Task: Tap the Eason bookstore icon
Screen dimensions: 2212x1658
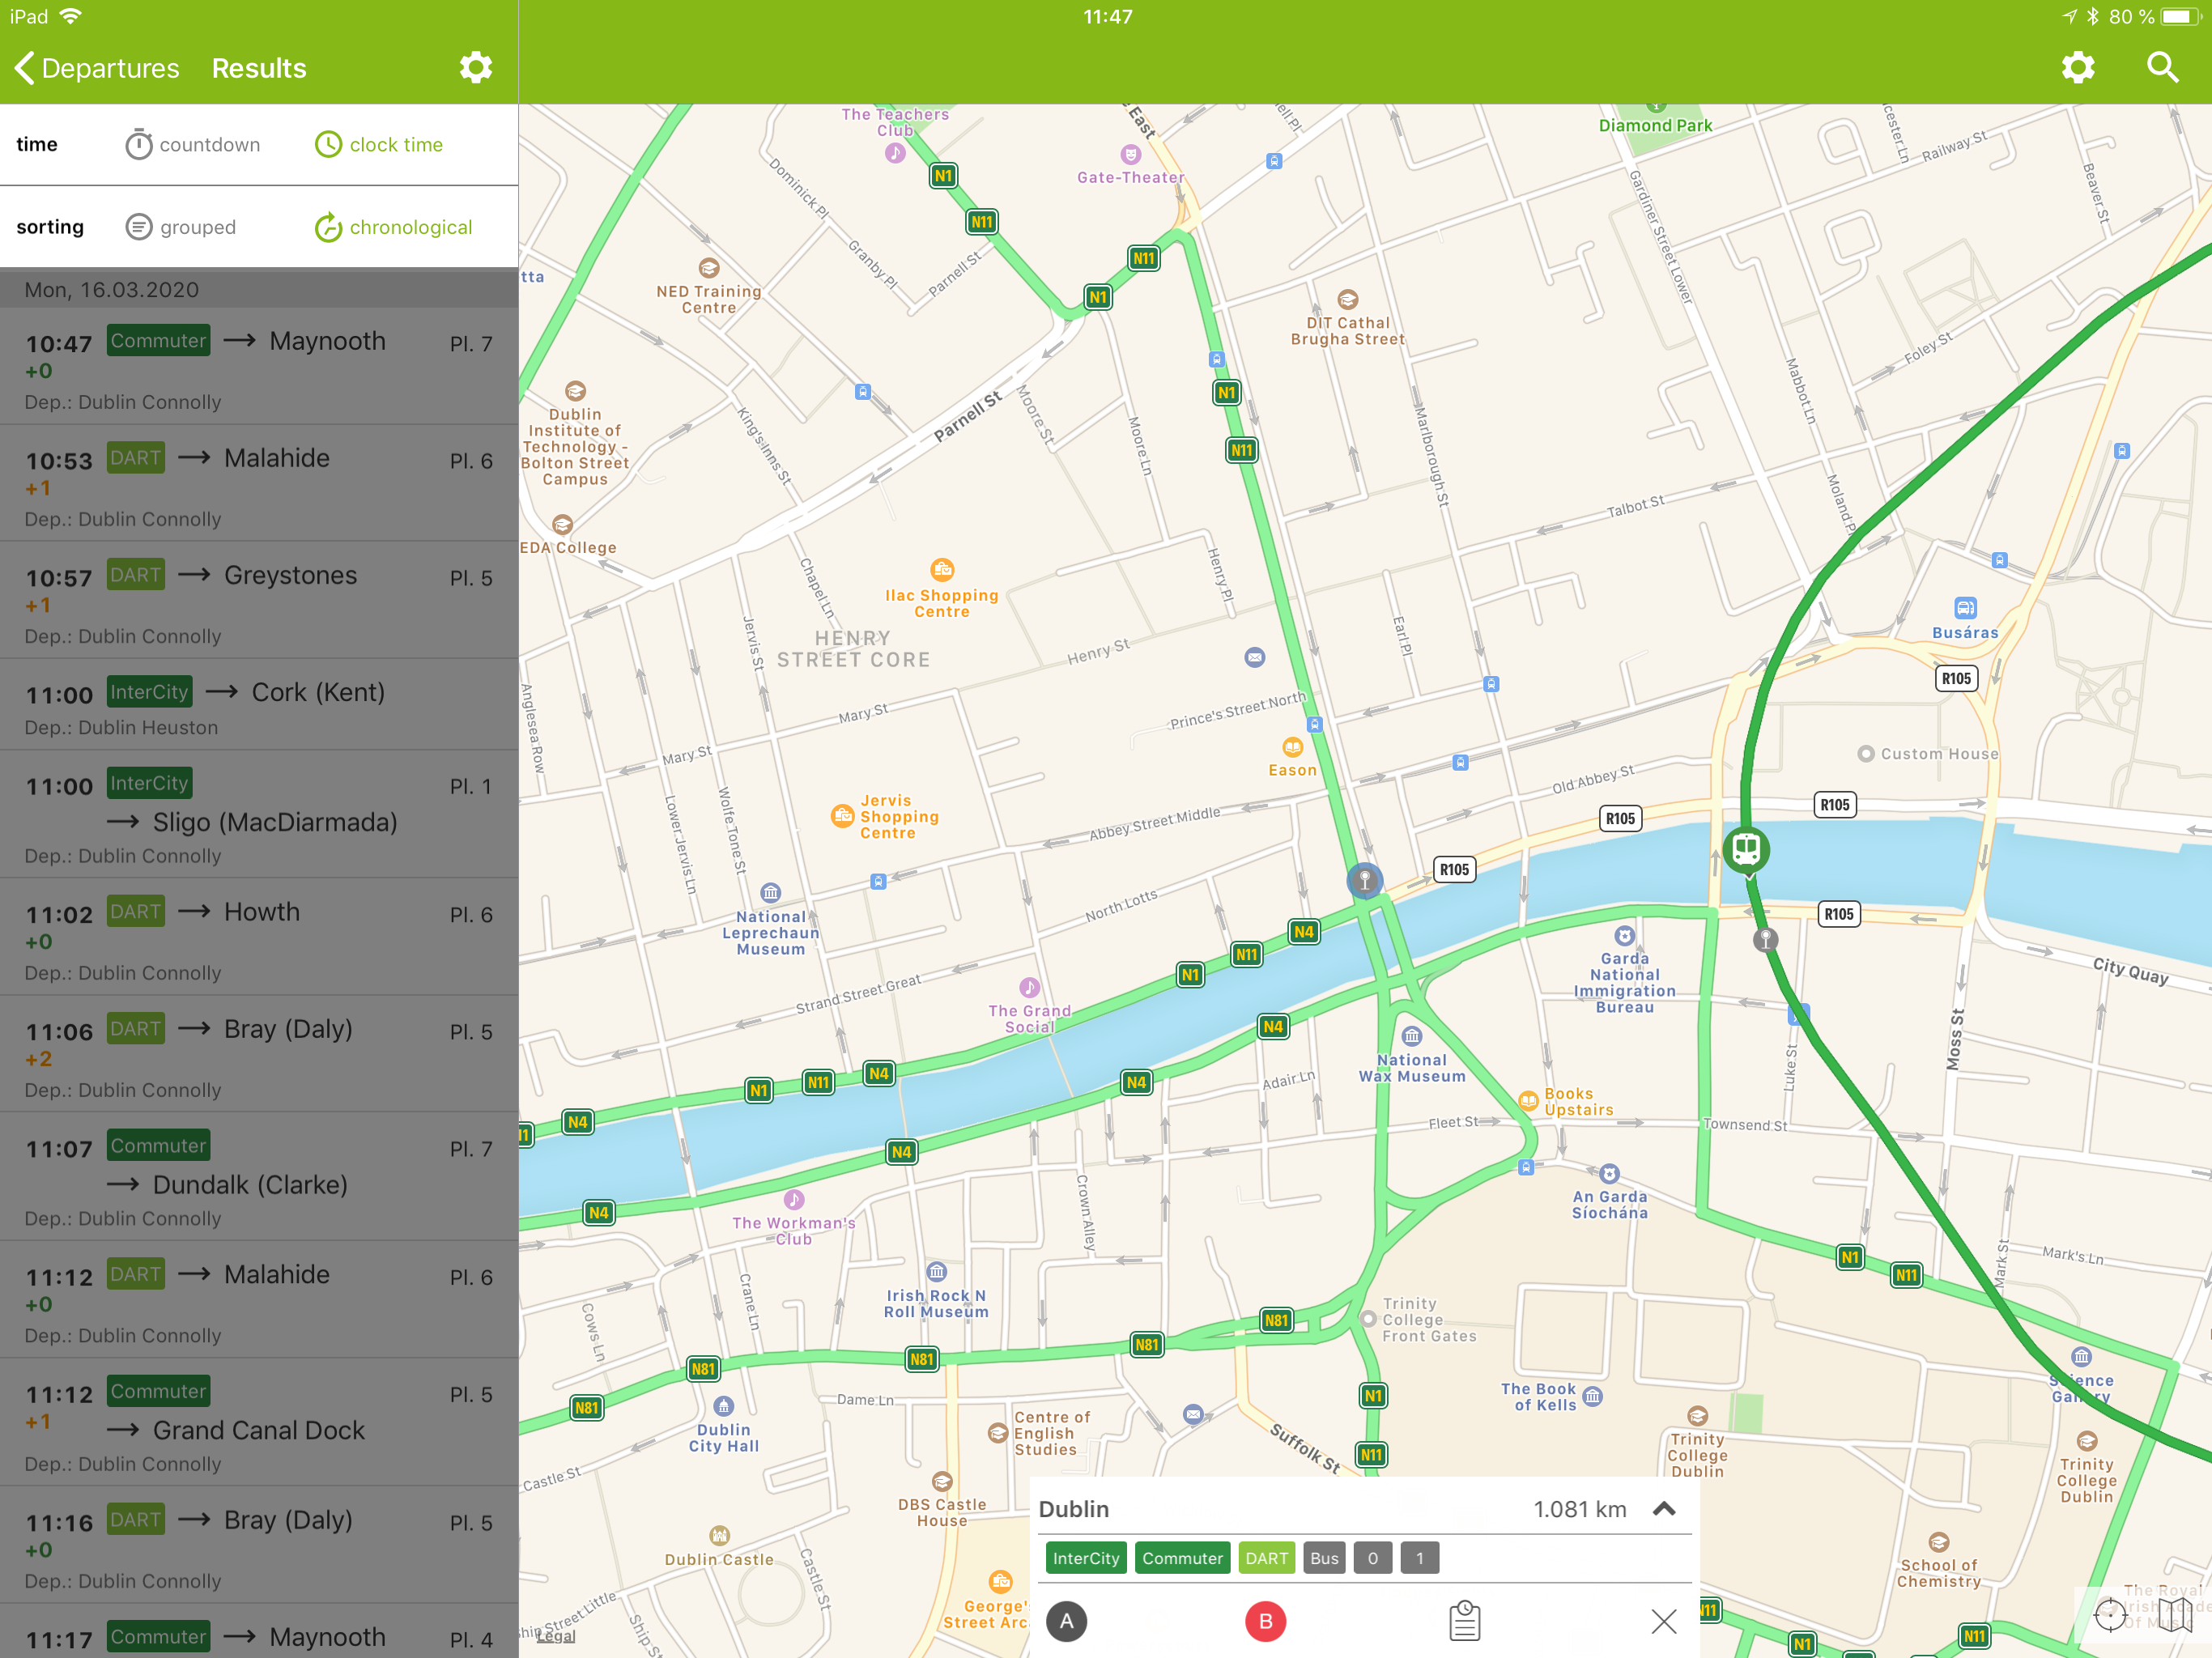Action: point(1292,747)
